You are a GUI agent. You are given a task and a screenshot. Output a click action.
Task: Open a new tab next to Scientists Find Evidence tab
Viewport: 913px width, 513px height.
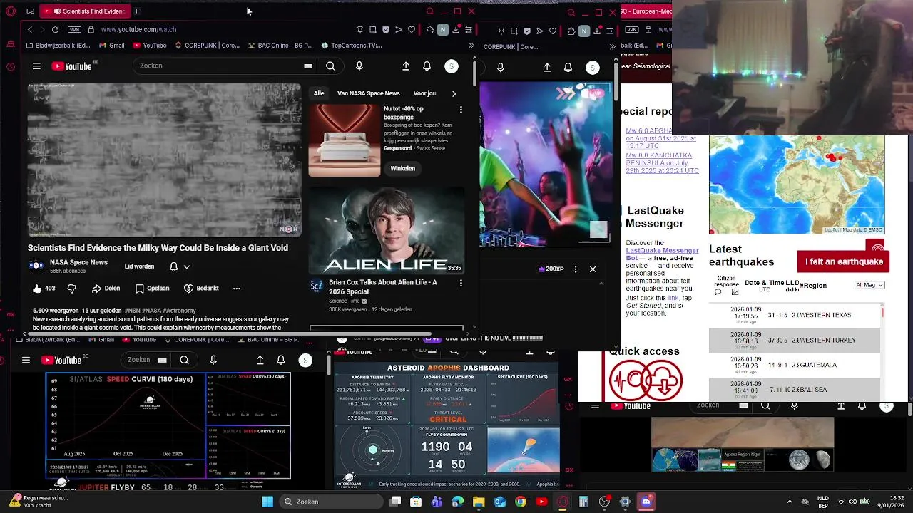(x=136, y=11)
